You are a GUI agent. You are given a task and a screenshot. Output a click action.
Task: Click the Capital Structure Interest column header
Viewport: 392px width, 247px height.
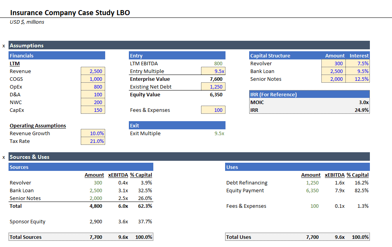coord(359,56)
